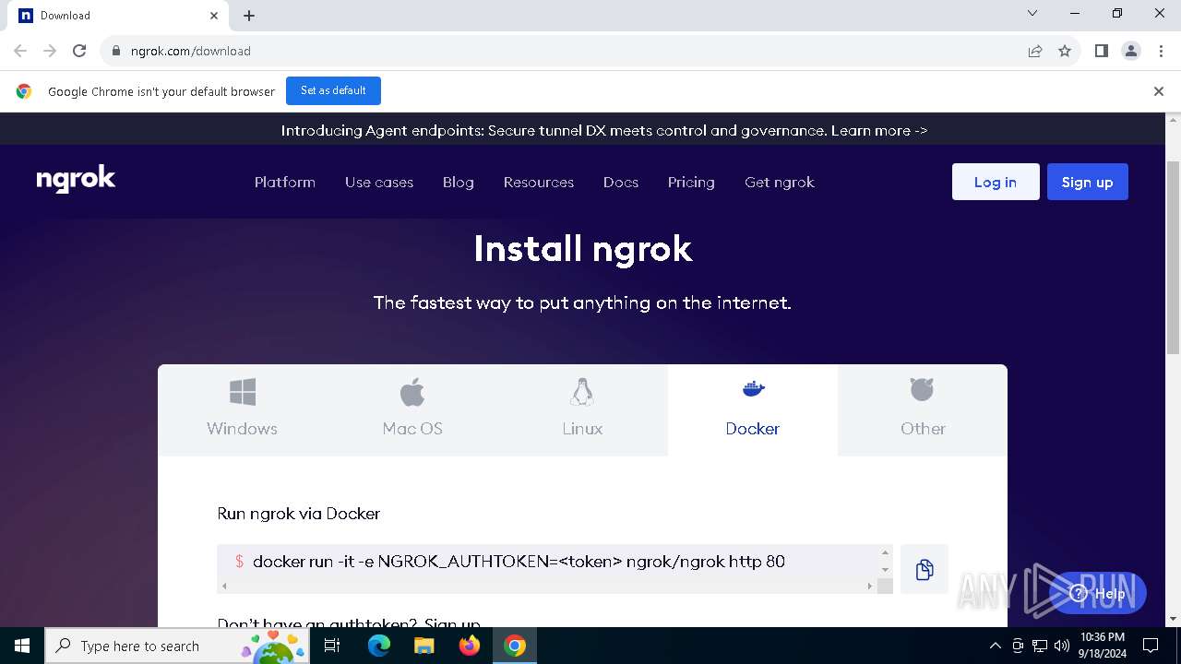Open the Chrome profile menu
The image size is (1181, 664).
tap(1131, 51)
